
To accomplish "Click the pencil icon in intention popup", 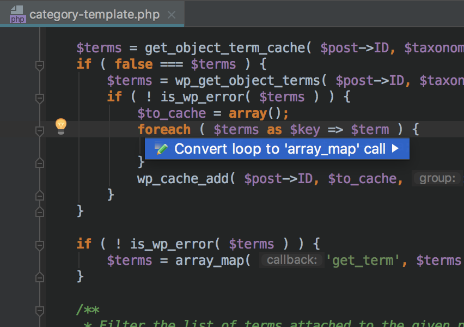I will [x=161, y=148].
